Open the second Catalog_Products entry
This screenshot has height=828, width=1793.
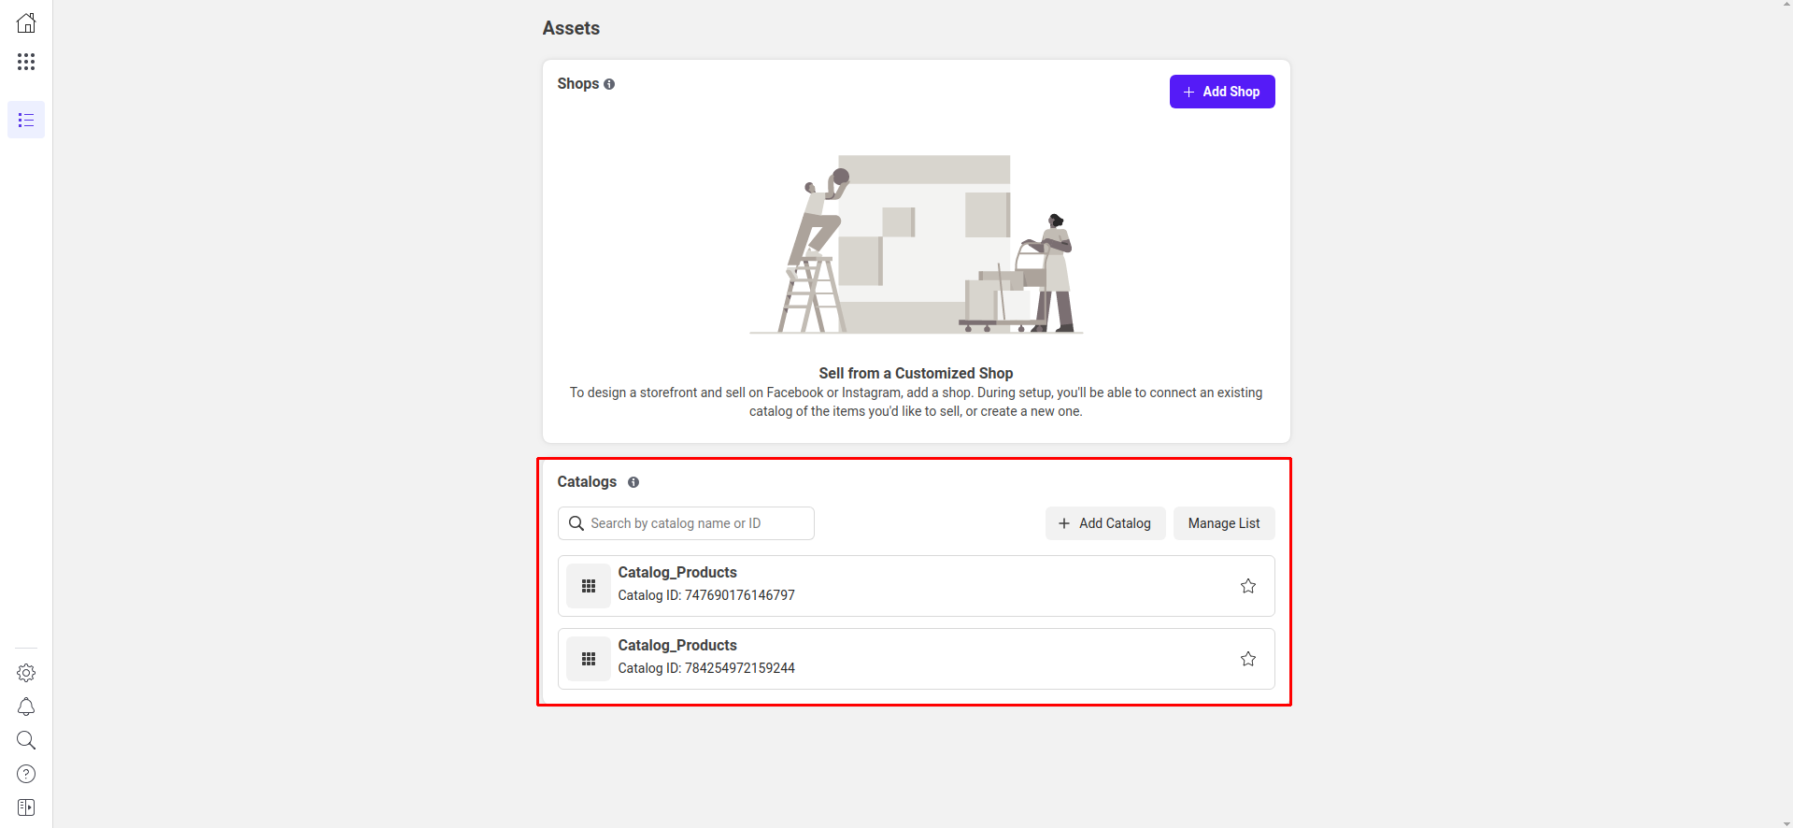pos(677,646)
